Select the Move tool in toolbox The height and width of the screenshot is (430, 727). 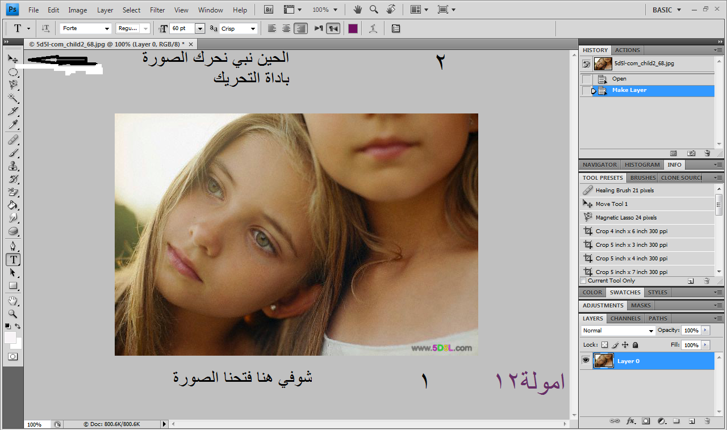pyautogui.click(x=12, y=58)
